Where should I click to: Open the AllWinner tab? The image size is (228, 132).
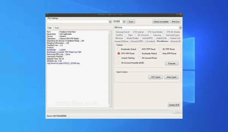pyautogui.click(x=119, y=38)
